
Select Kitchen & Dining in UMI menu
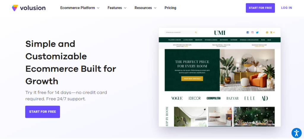(x=211, y=40)
